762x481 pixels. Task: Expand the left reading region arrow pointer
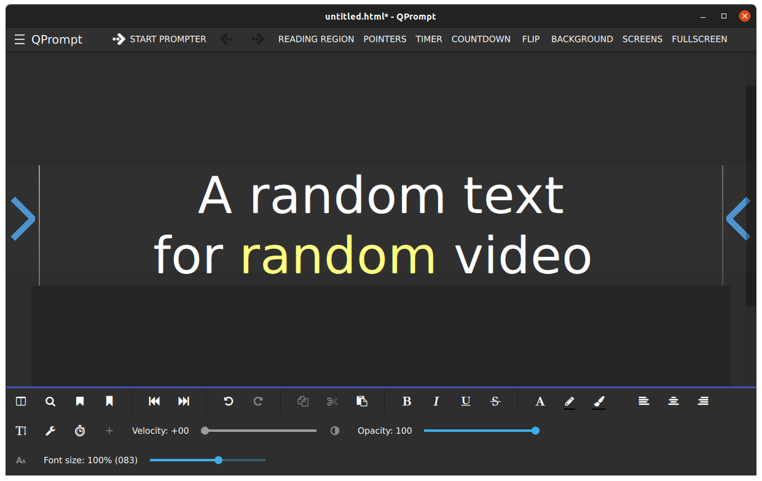click(x=23, y=218)
